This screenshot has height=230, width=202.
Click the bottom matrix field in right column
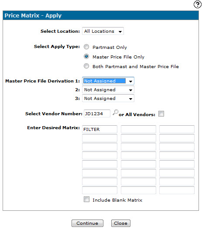click(x=177, y=190)
